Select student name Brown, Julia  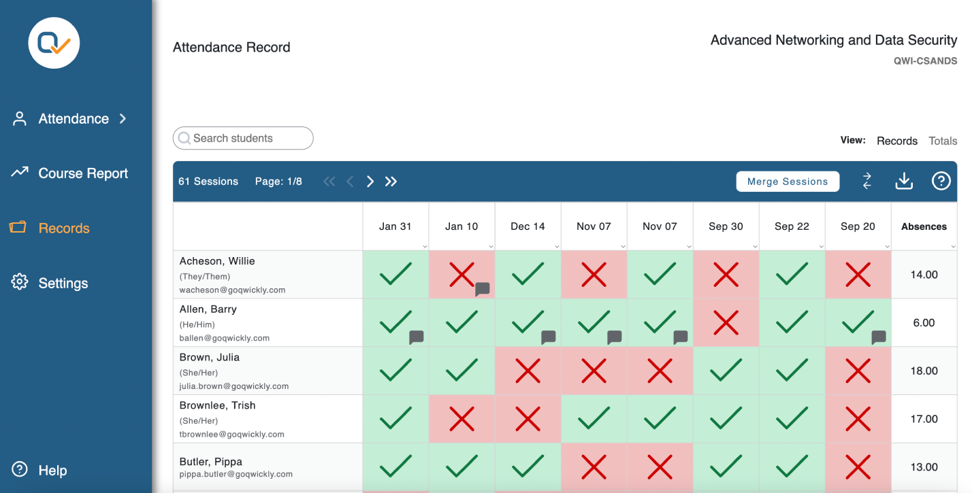(x=210, y=357)
